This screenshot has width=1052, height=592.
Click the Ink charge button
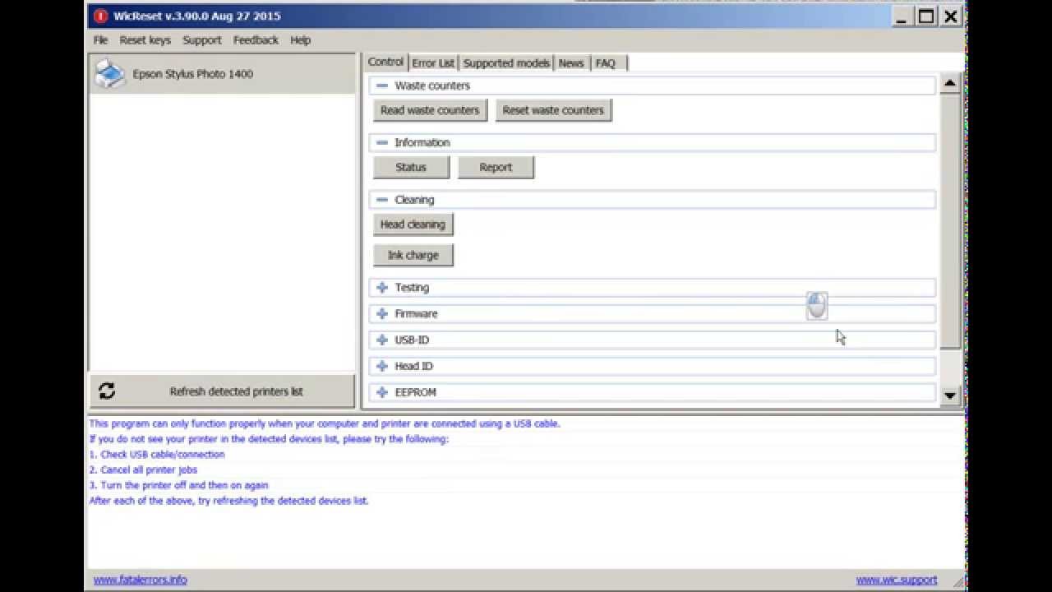[x=413, y=255]
